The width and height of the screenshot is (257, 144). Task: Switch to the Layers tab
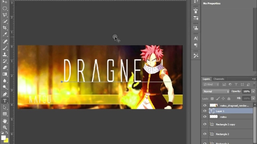coord(206,79)
